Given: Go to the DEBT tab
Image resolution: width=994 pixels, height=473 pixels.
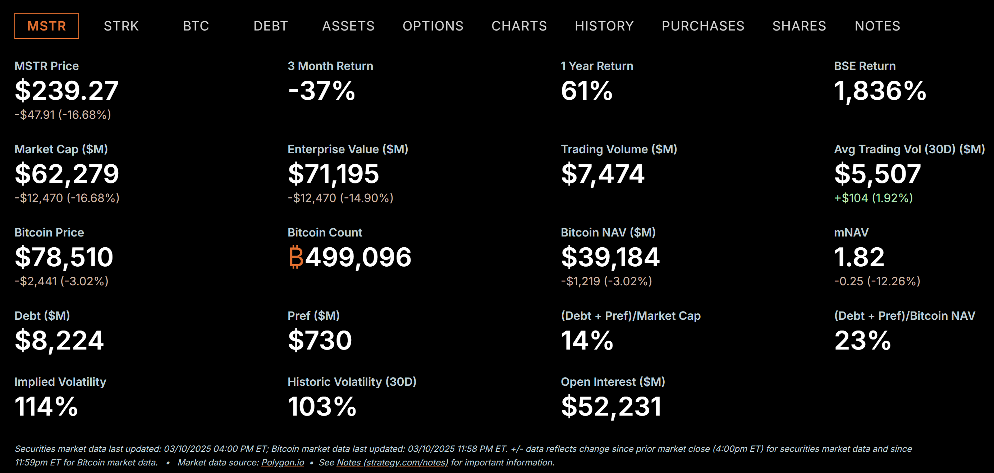Looking at the screenshot, I should [270, 26].
